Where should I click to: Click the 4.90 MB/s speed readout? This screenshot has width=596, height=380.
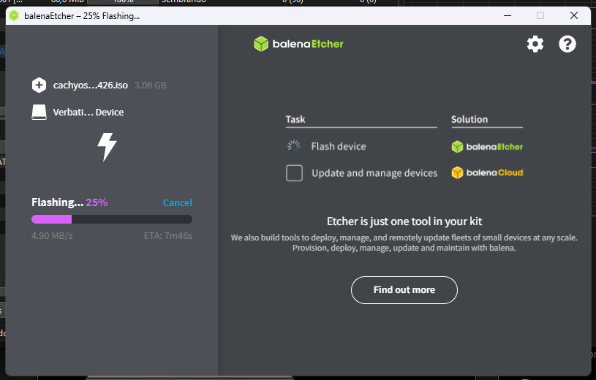pos(52,235)
